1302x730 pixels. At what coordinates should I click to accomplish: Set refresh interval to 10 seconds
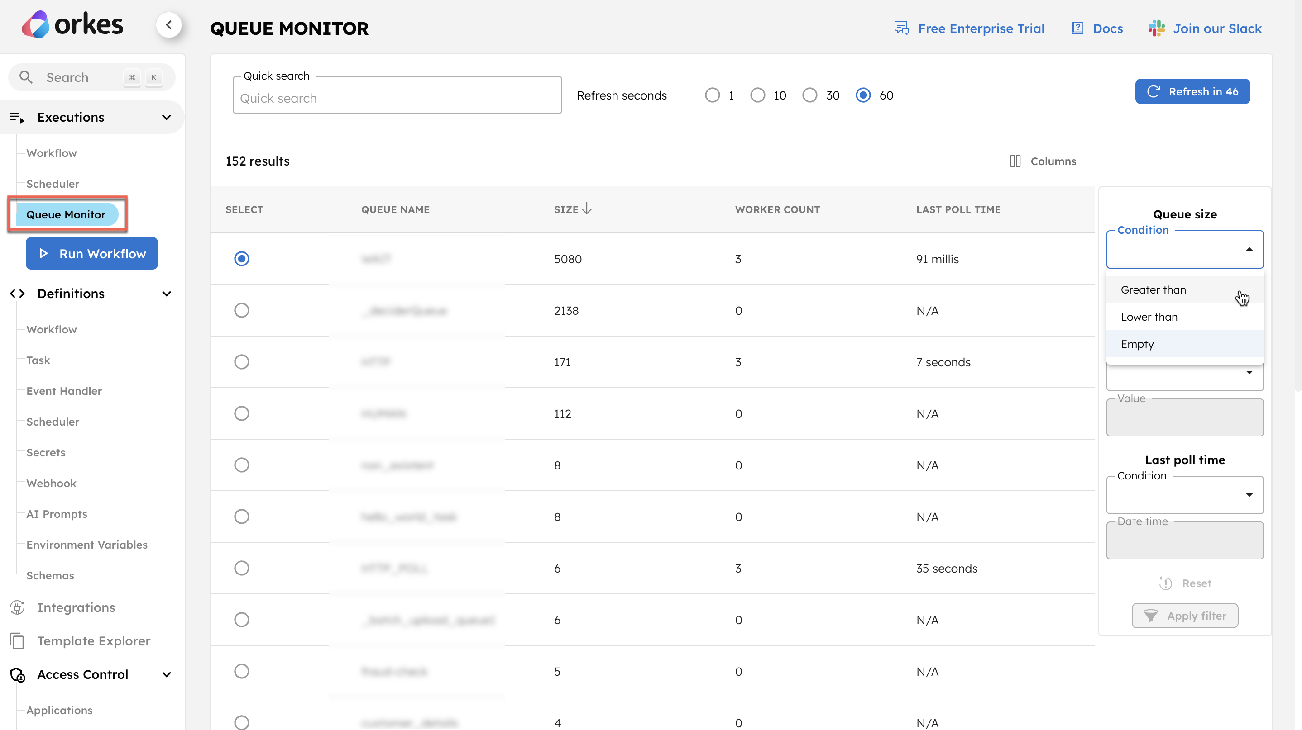pos(757,95)
